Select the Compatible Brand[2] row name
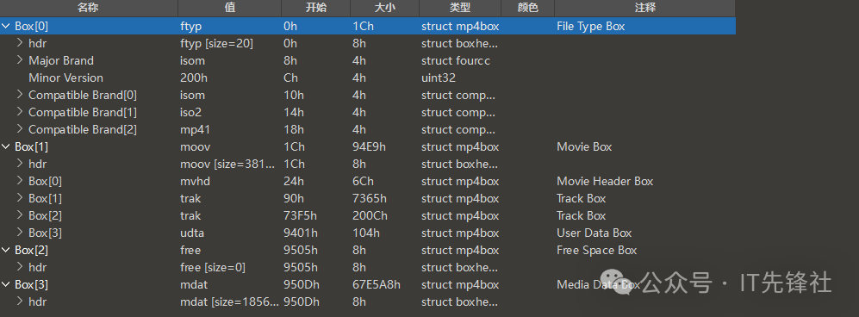Screen dimensions: 859x317 click(x=83, y=129)
